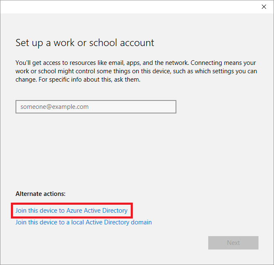Focus the someone@example.com placeholder text

pos(54,107)
